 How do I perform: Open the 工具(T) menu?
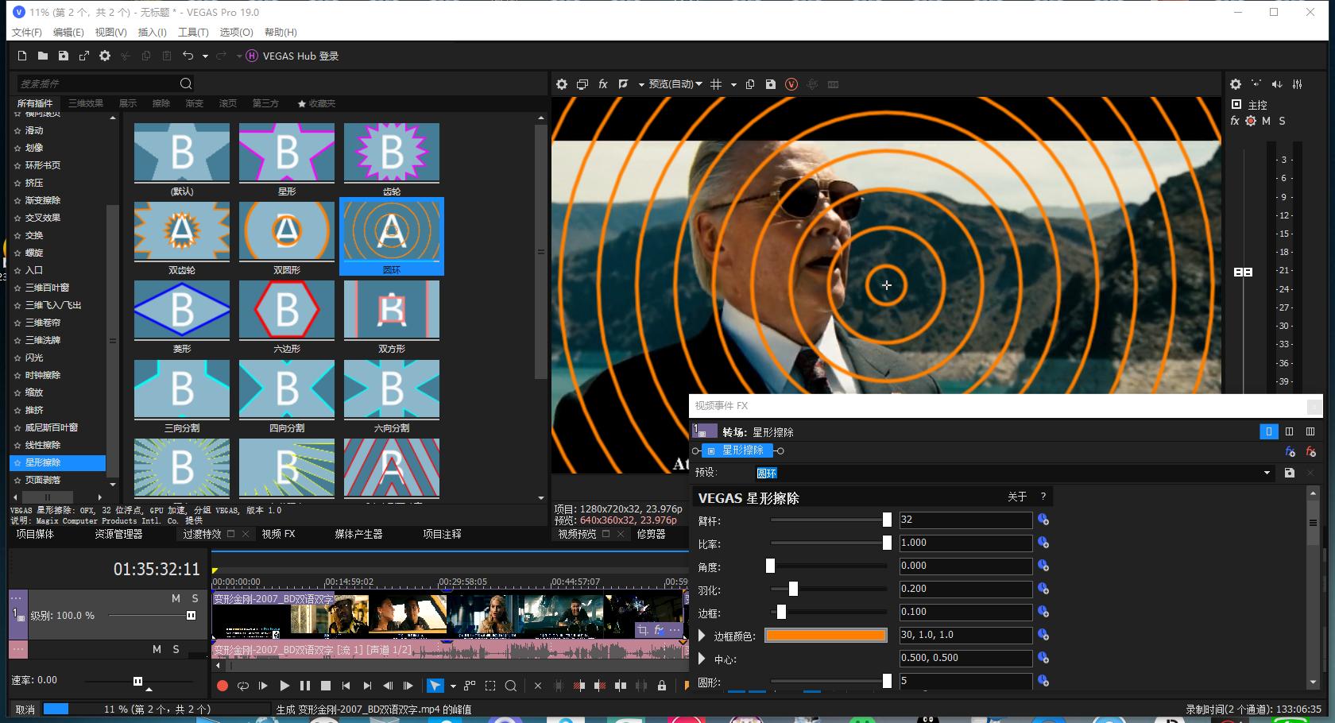[x=192, y=32]
